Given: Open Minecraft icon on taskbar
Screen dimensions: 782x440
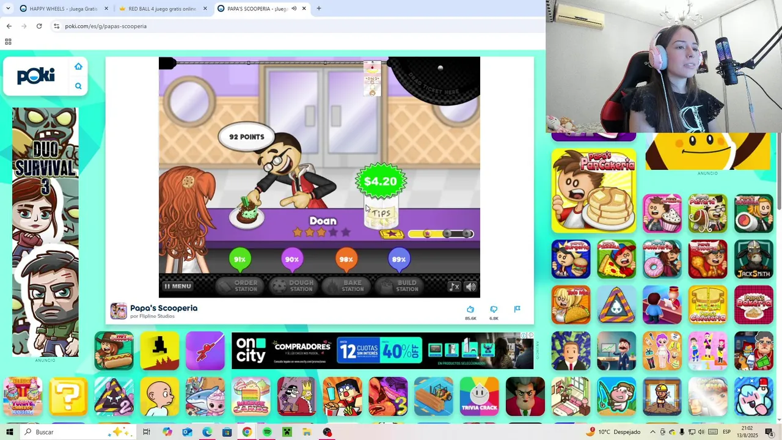Looking at the screenshot, I should coord(287,432).
